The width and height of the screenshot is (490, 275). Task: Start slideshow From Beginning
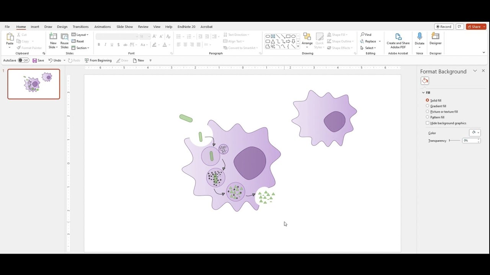point(98,60)
